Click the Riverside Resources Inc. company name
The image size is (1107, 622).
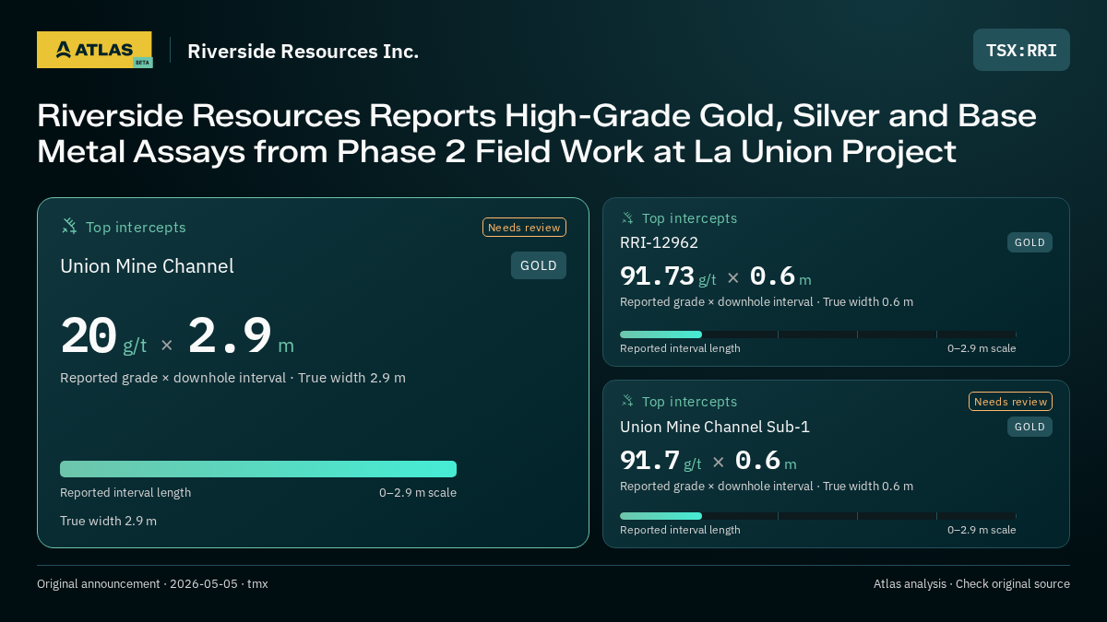[303, 51]
